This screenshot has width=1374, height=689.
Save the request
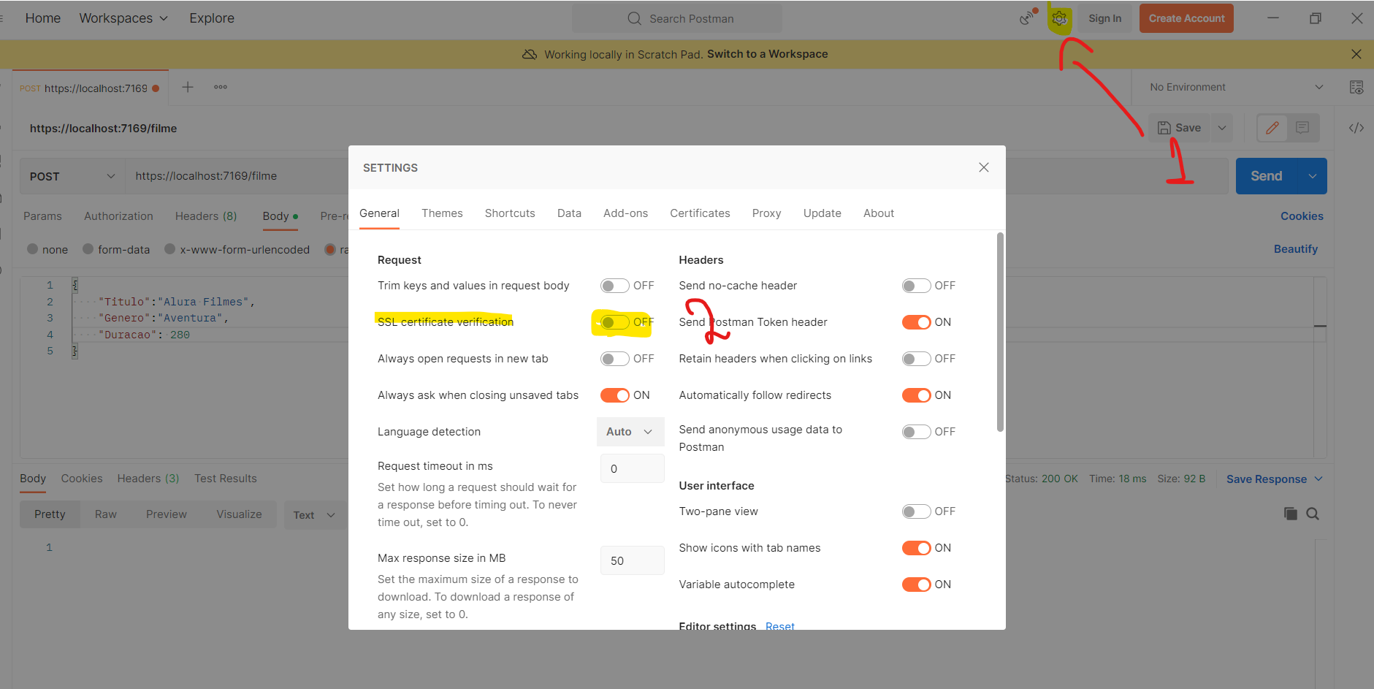(x=1180, y=128)
